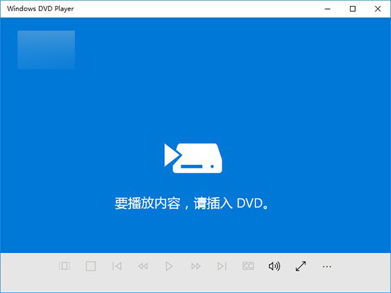Close the Windows DVD Player window
391x293 pixels.
click(378, 9)
